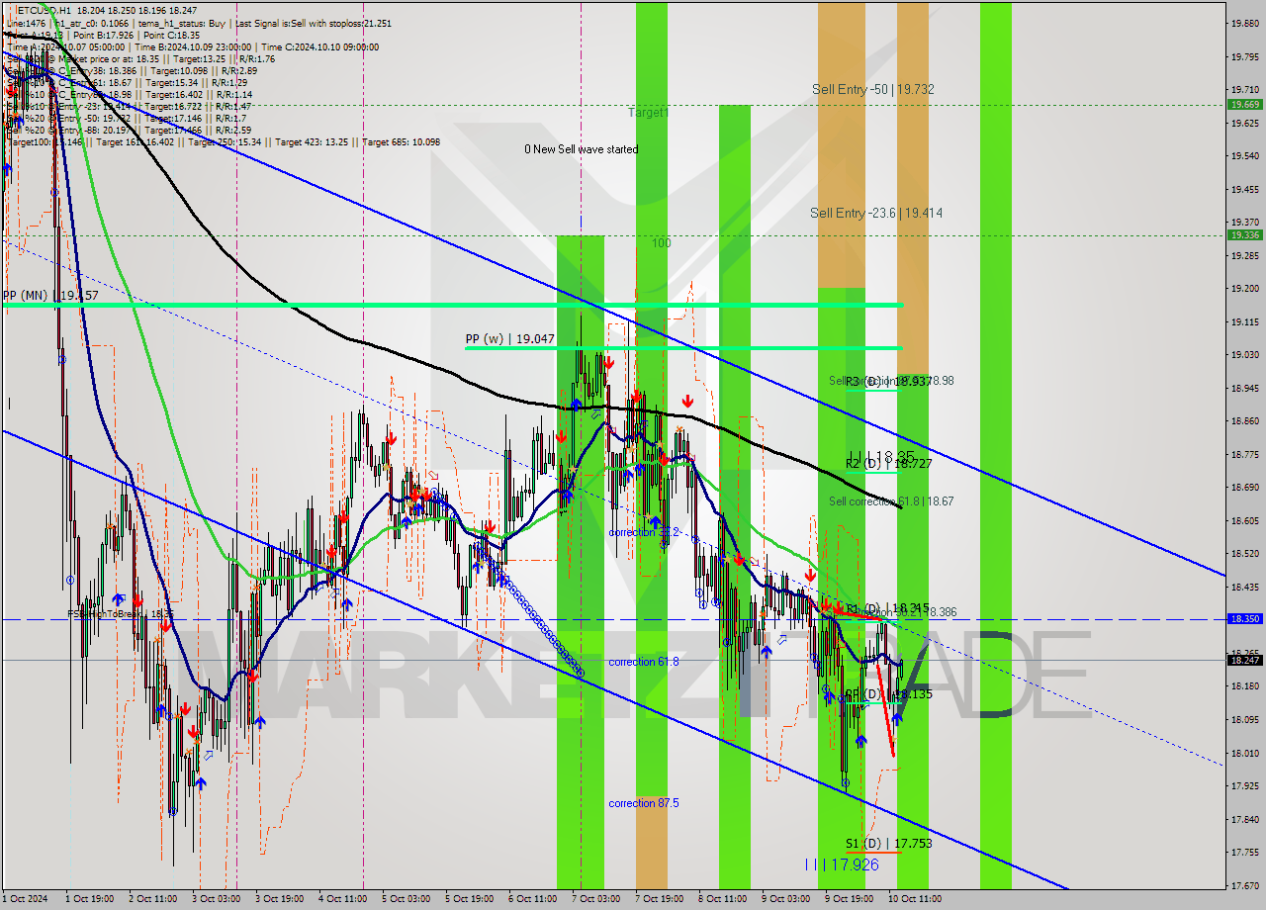This screenshot has width=1266, height=910.
Task: Click the 18.605 price axis value
Action: pyautogui.click(x=1244, y=520)
